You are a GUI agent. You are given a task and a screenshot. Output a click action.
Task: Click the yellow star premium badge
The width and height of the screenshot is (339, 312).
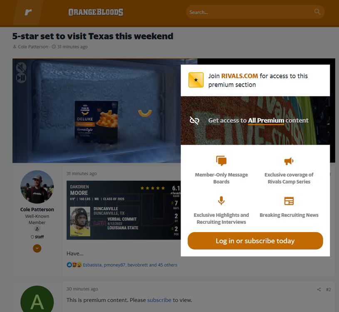pyautogui.click(x=196, y=80)
